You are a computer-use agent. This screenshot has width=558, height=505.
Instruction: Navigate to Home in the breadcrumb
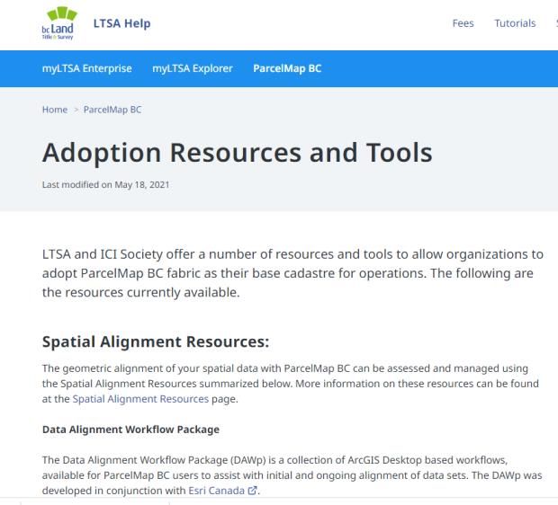point(55,110)
